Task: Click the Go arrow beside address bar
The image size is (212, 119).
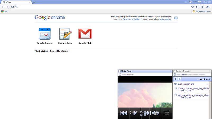Action: (x=197, y=7)
